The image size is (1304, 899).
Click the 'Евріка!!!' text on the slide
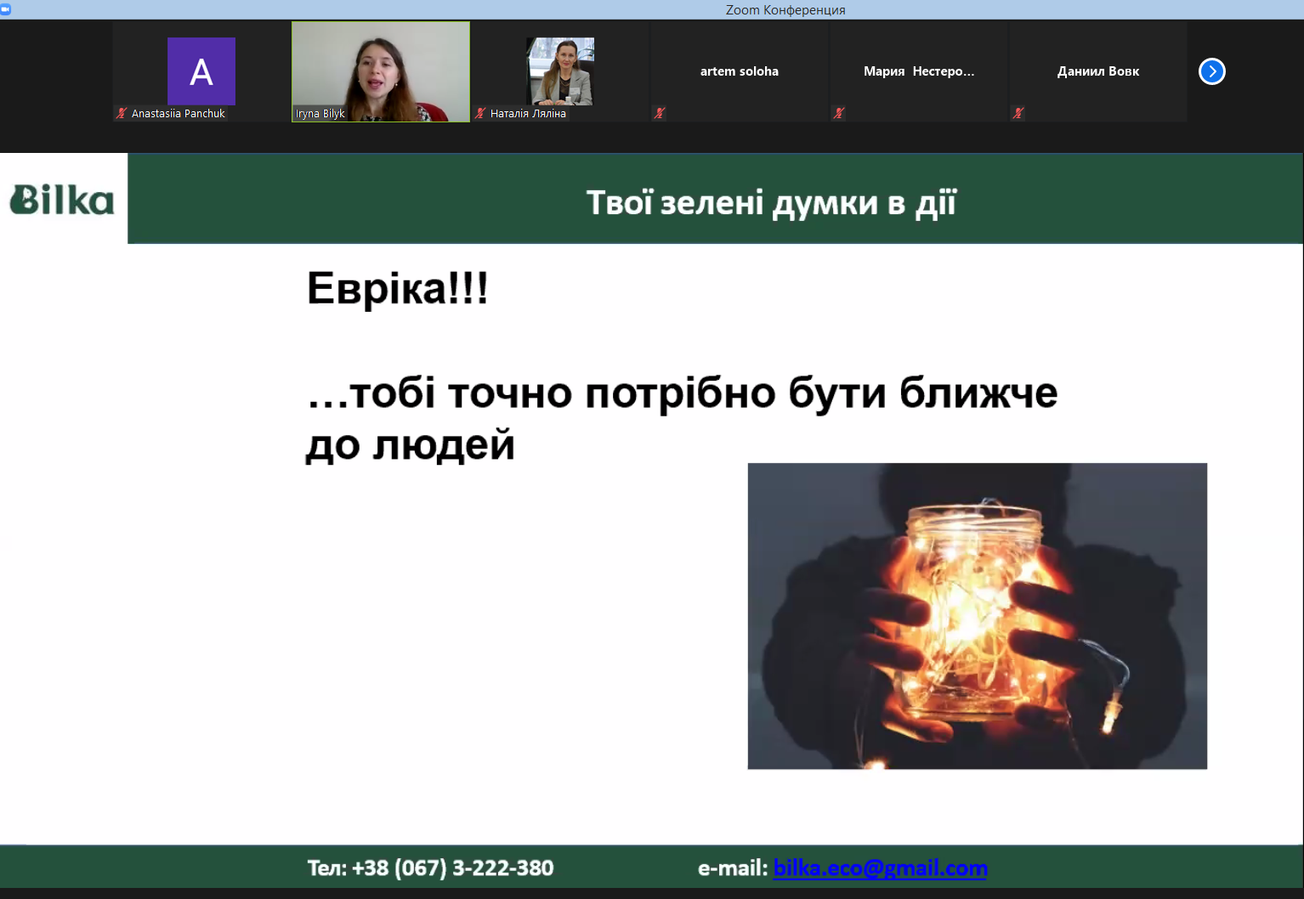pos(398,288)
